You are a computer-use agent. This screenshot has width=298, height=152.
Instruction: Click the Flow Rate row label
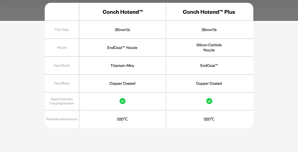(62, 30)
